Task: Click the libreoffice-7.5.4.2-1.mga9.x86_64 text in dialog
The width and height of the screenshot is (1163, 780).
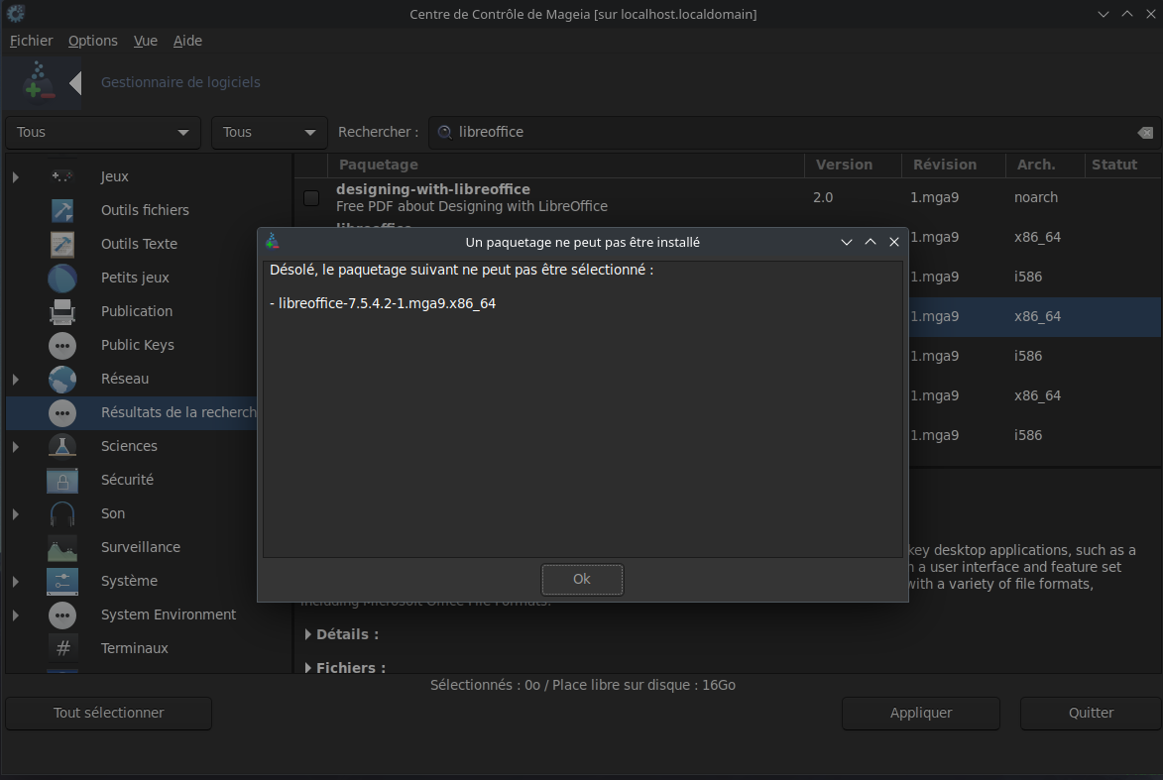Action: [387, 304]
